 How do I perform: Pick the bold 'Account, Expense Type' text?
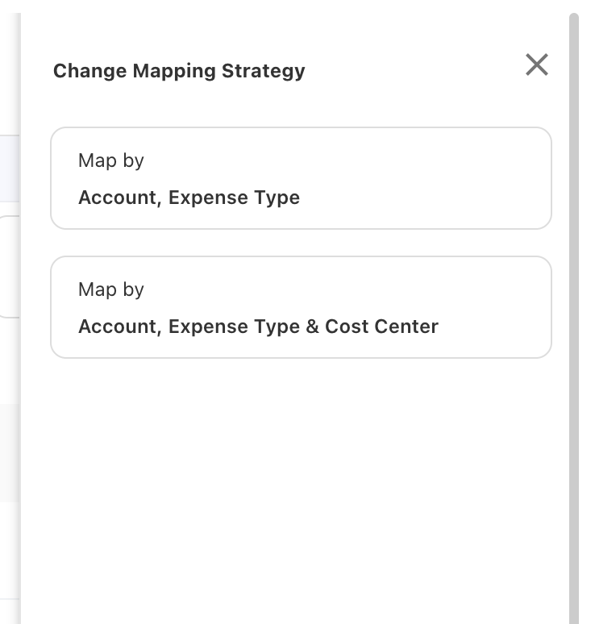(189, 198)
